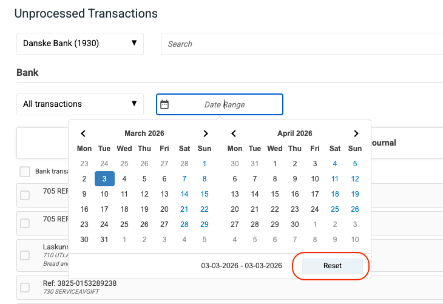Go to previous month before March 2026
The image size is (443, 304).
pyautogui.click(x=84, y=133)
